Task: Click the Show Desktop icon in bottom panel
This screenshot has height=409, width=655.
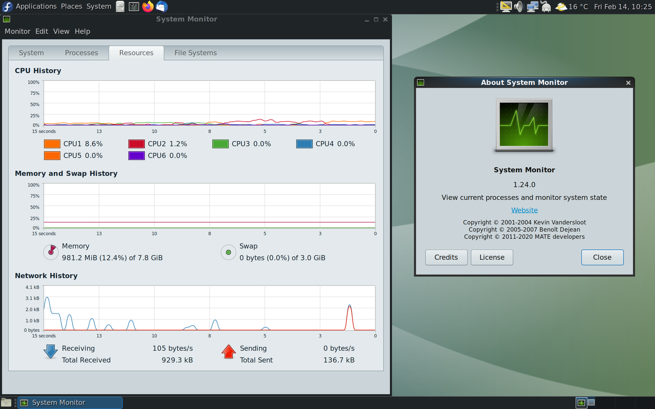Action: coord(6,402)
